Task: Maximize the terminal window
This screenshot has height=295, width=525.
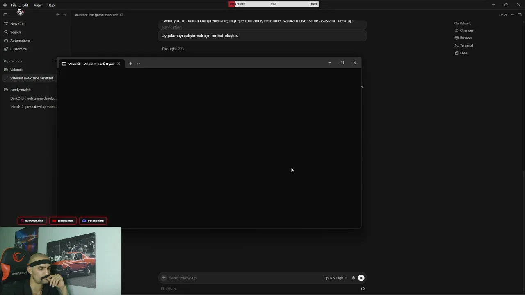Action: point(342,63)
